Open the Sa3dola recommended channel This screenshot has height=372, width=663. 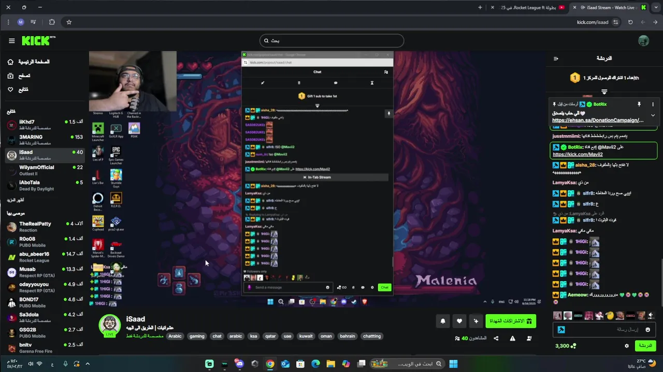[45, 317]
